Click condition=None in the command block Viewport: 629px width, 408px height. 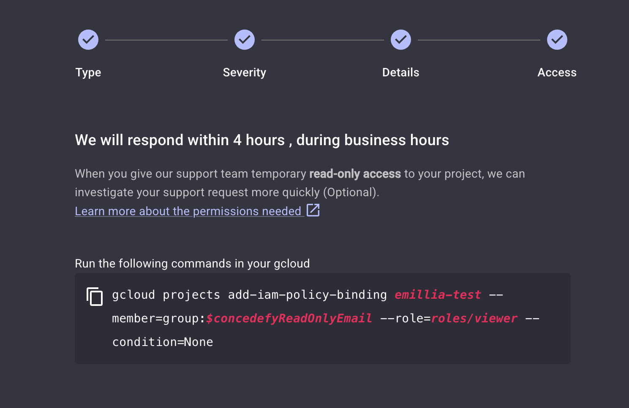(163, 342)
